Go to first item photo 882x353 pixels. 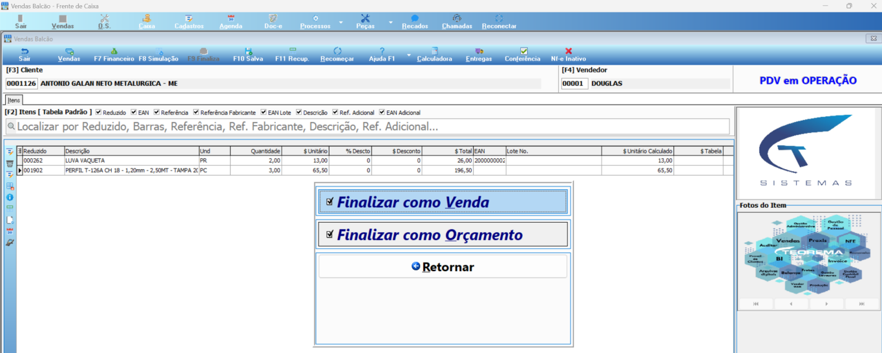pos(756,303)
